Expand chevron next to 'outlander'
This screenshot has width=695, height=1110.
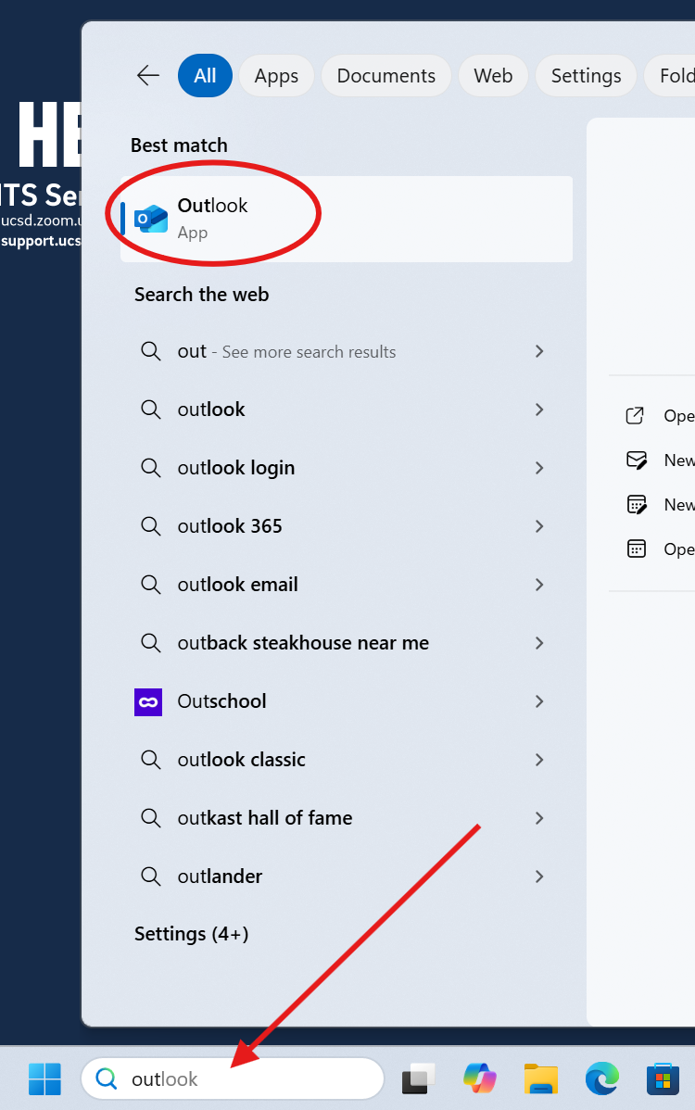click(539, 877)
